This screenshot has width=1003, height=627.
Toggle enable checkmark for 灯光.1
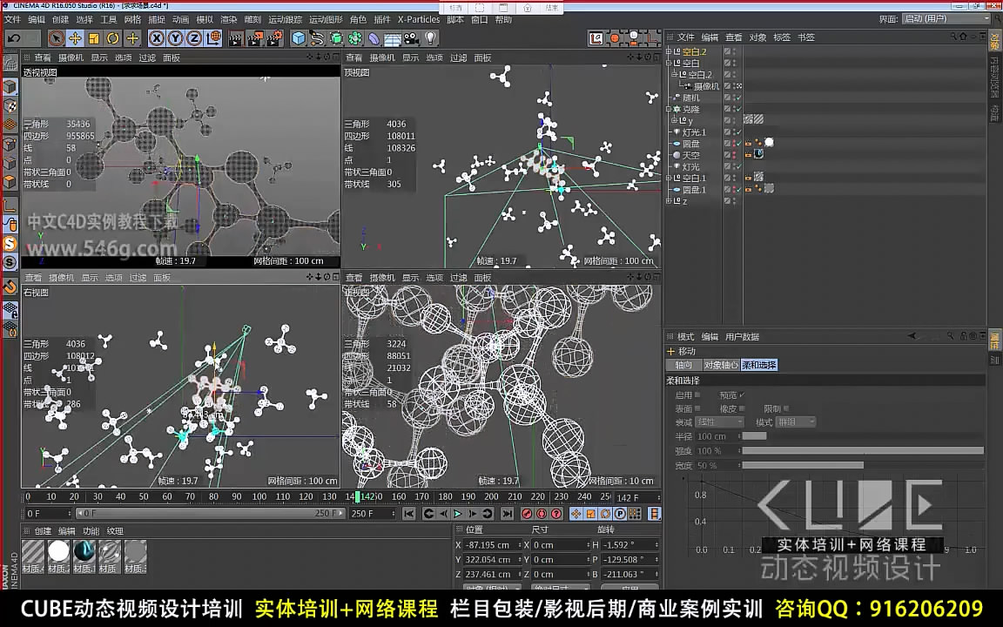[x=738, y=132]
